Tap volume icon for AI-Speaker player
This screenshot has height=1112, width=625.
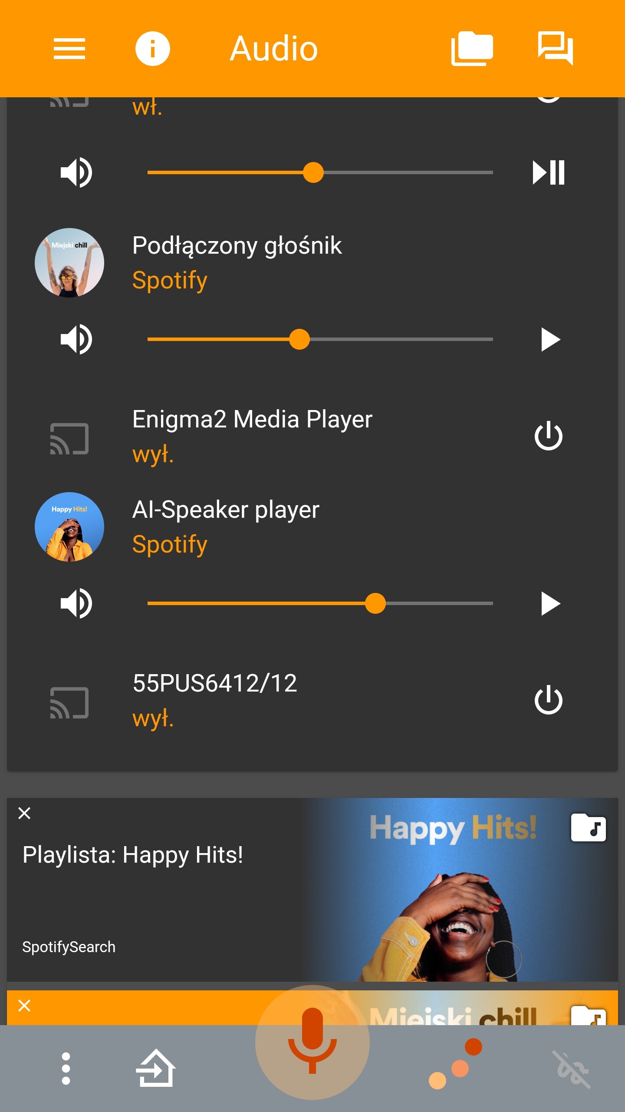(x=76, y=603)
